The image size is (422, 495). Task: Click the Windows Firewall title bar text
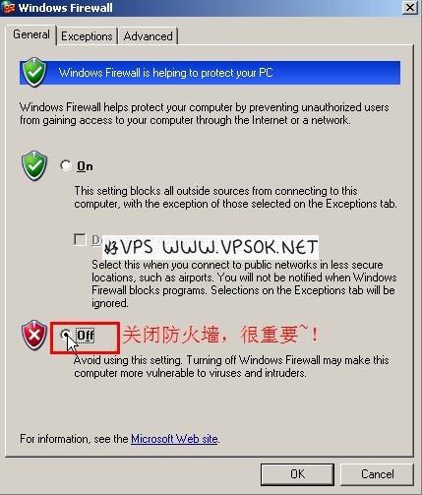pyautogui.click(x=66, y=8)
